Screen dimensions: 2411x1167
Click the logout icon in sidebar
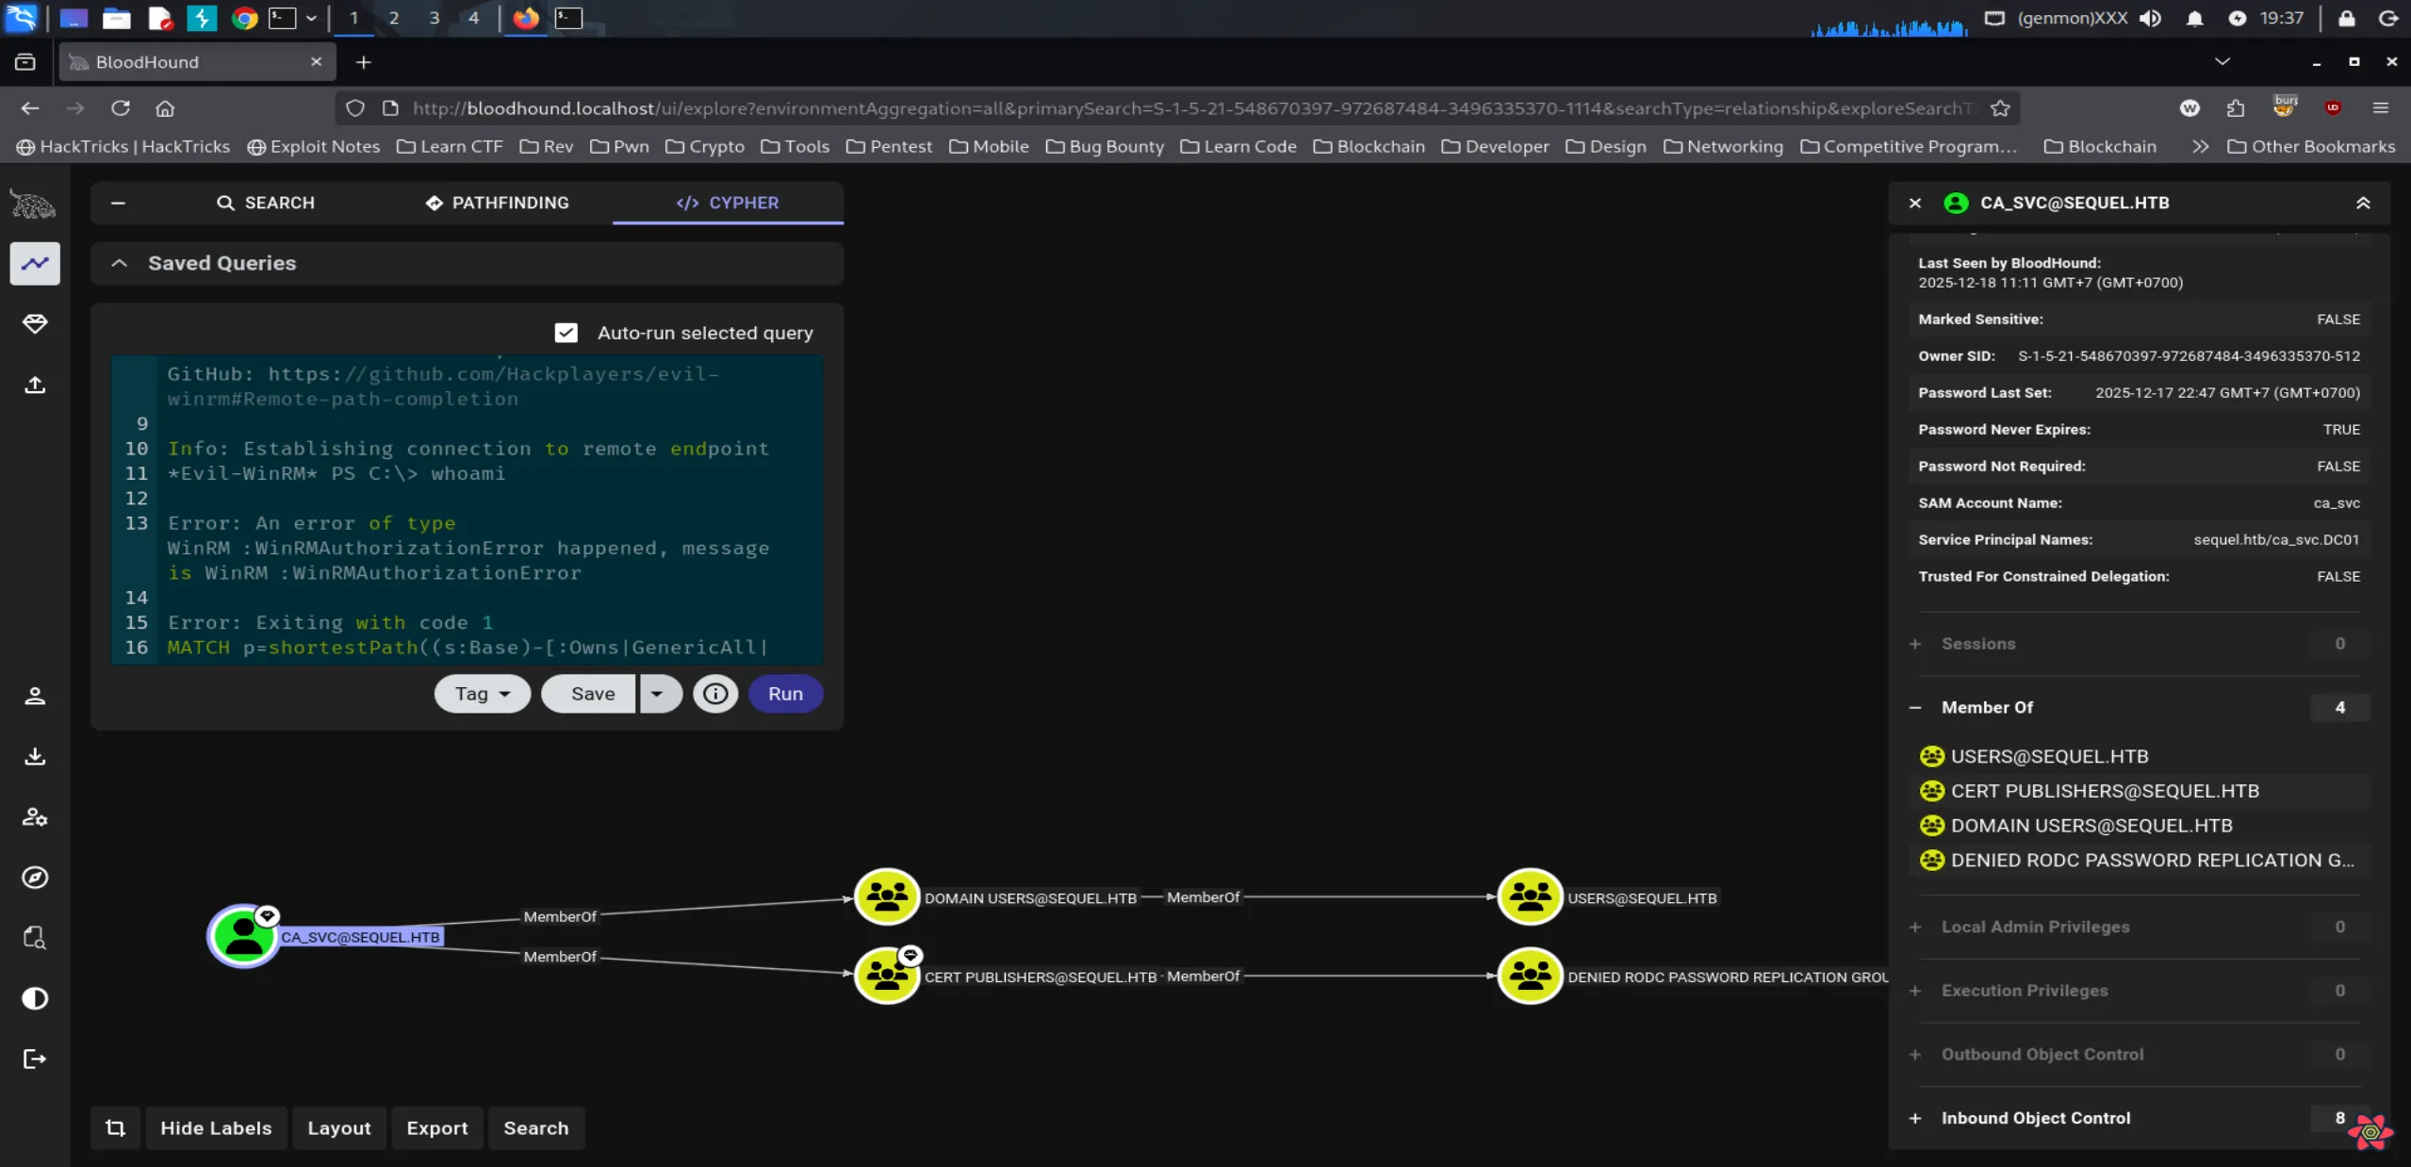35,1059
